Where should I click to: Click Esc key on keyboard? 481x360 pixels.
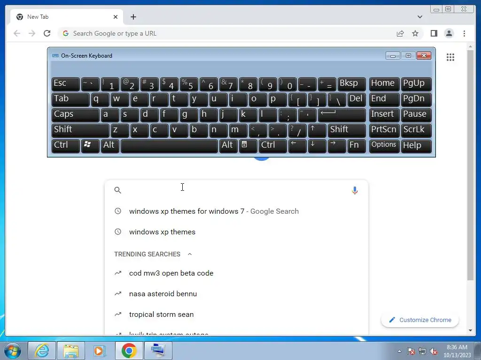tap(66, 84)
